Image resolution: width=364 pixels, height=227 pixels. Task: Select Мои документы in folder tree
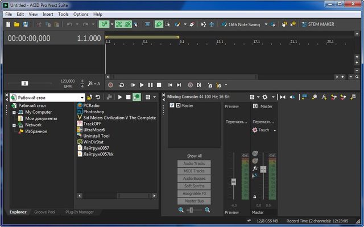[x=41, y=118]
